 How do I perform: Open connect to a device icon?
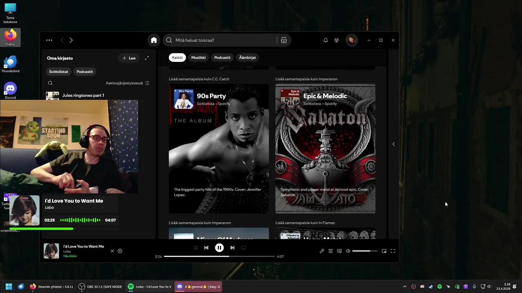pyautogui.click(x=339, y=251)
